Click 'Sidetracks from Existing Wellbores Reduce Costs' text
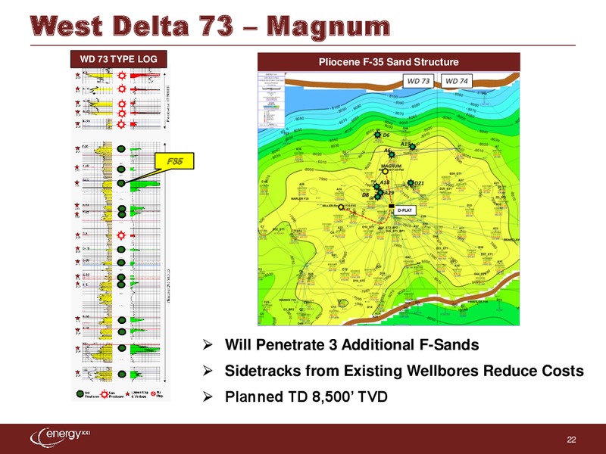606x454 pixels. point(405,371)
